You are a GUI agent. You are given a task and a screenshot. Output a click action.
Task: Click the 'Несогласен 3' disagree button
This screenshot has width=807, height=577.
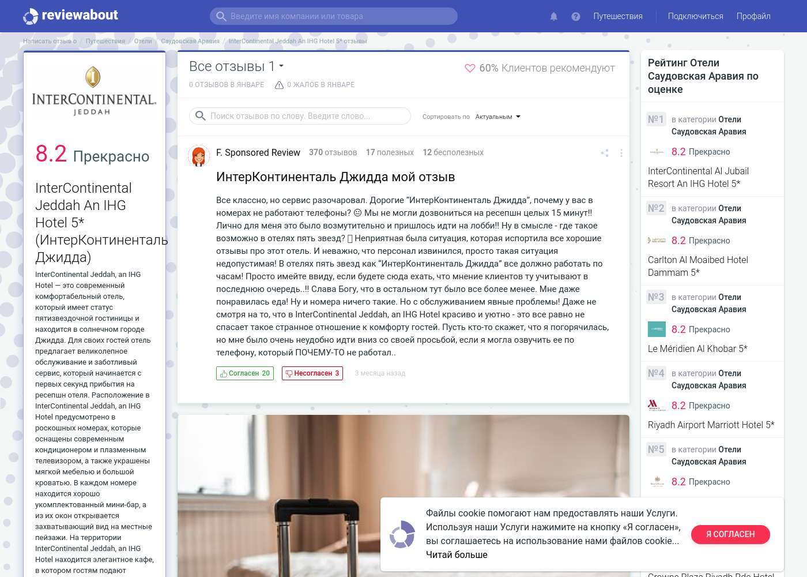coord(312,373)
